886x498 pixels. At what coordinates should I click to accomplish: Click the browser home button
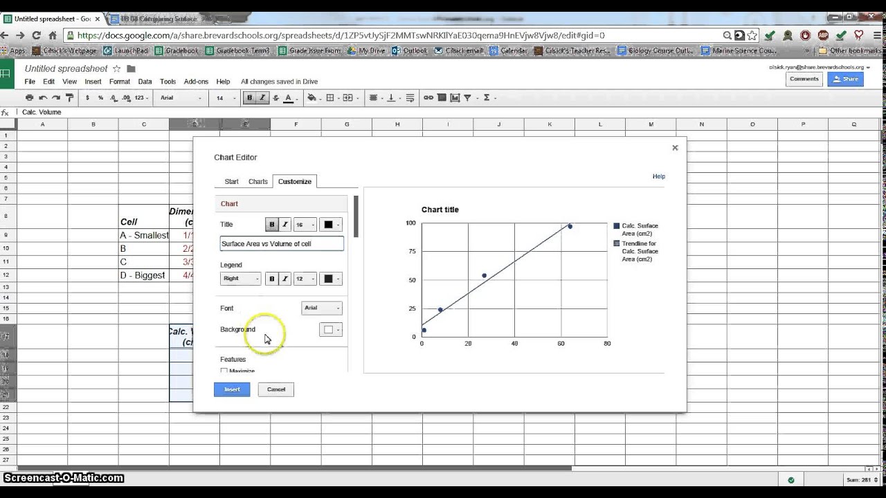point(53,35)
